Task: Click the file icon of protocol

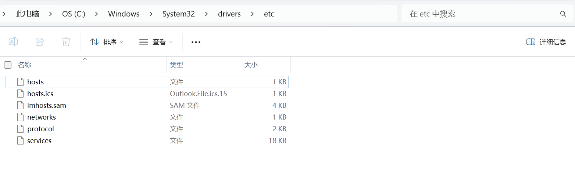Action: click(21, 129)
